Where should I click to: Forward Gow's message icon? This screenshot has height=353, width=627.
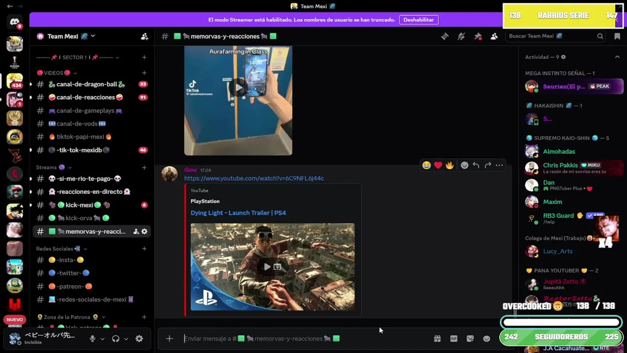488,165
